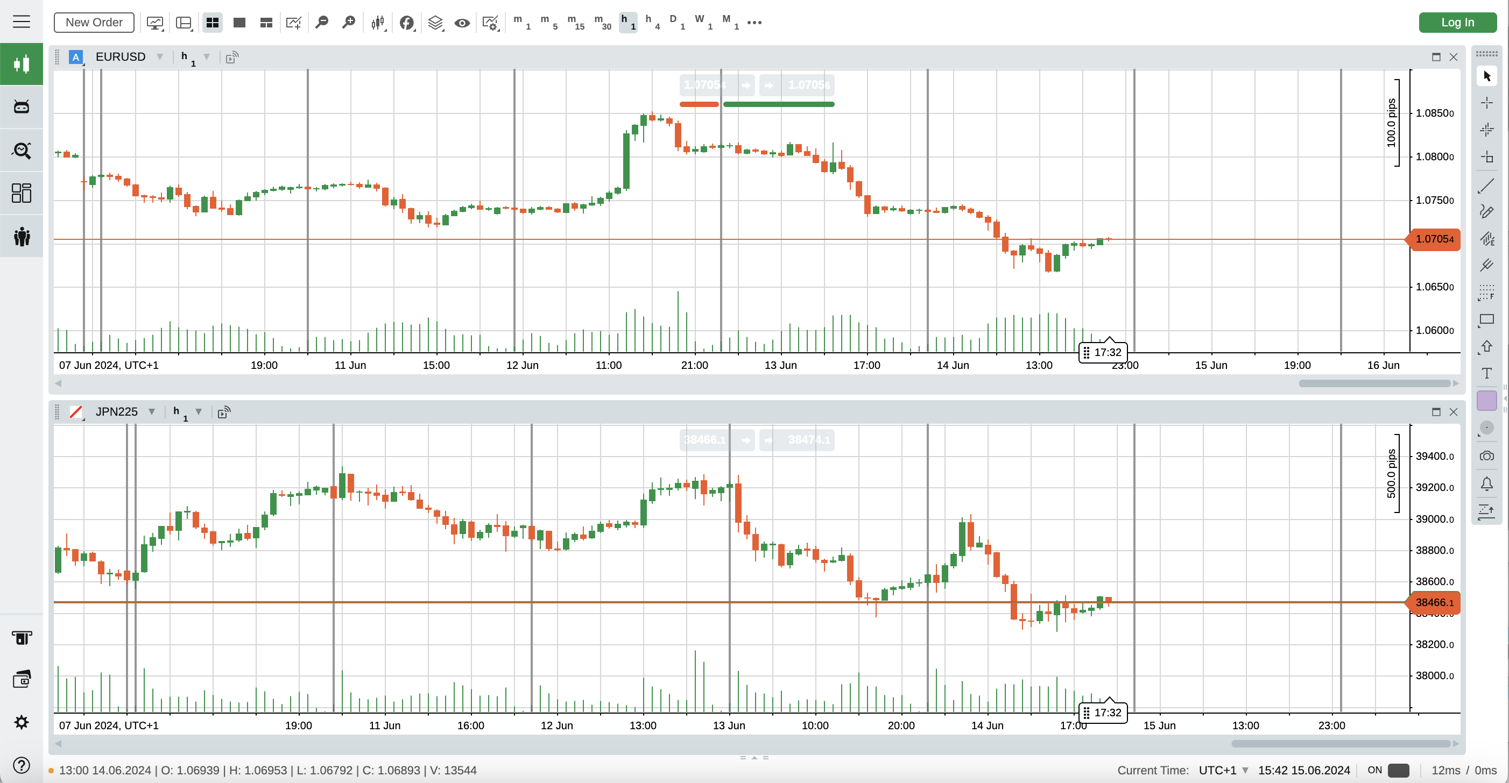The width and height of the screenshot is (1509, 783).
Task: Take a chart screenshot with camera icon
Action: pos(1487,456)
